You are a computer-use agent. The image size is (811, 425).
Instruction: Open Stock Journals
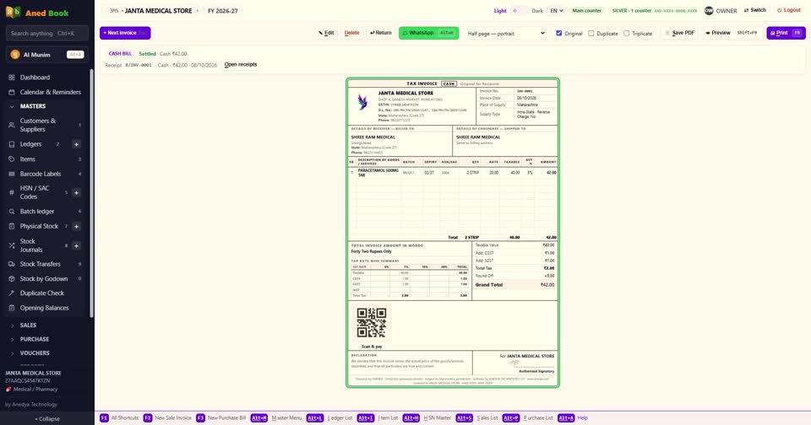[x=31, y=245]
